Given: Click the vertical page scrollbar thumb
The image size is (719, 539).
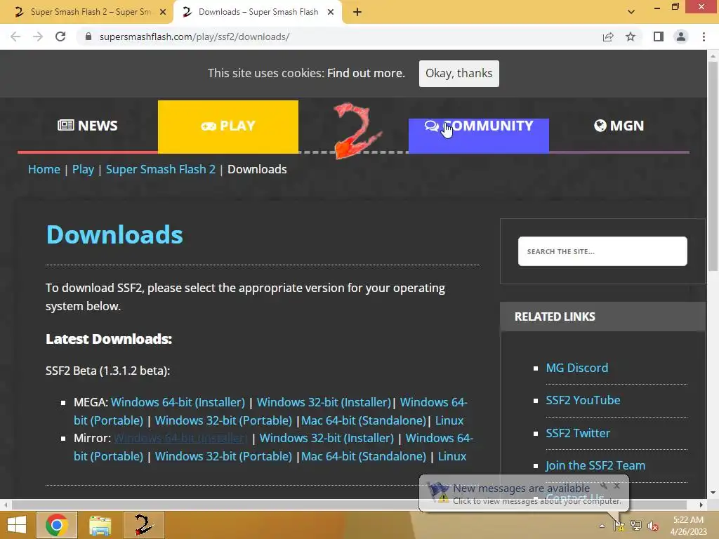Looking at the screenshot, I should pos(713,165).
